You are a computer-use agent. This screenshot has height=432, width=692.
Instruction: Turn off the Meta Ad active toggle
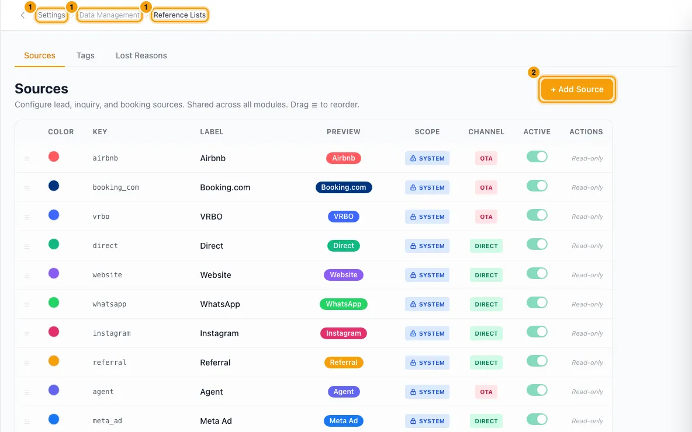pyautogui.click(x=537, y=419)
